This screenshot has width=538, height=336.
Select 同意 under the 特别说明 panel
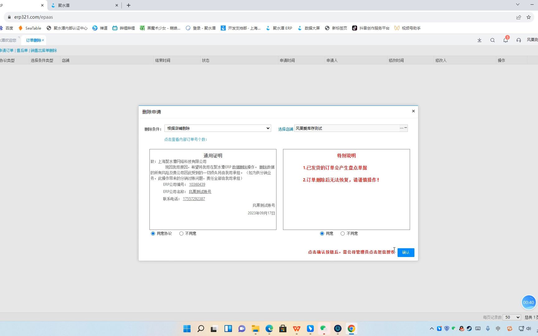click(322, 233)
